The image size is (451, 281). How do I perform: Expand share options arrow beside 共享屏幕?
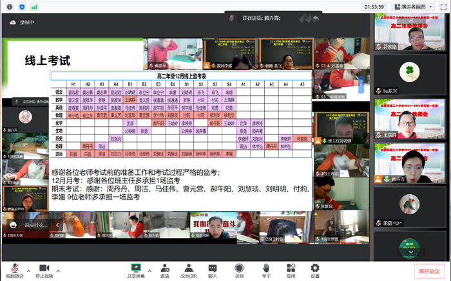(x=149, y=271)
